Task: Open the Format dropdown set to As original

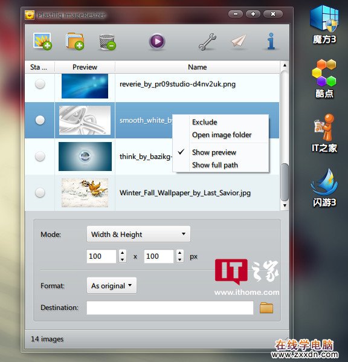Action: tap(112, 286)
